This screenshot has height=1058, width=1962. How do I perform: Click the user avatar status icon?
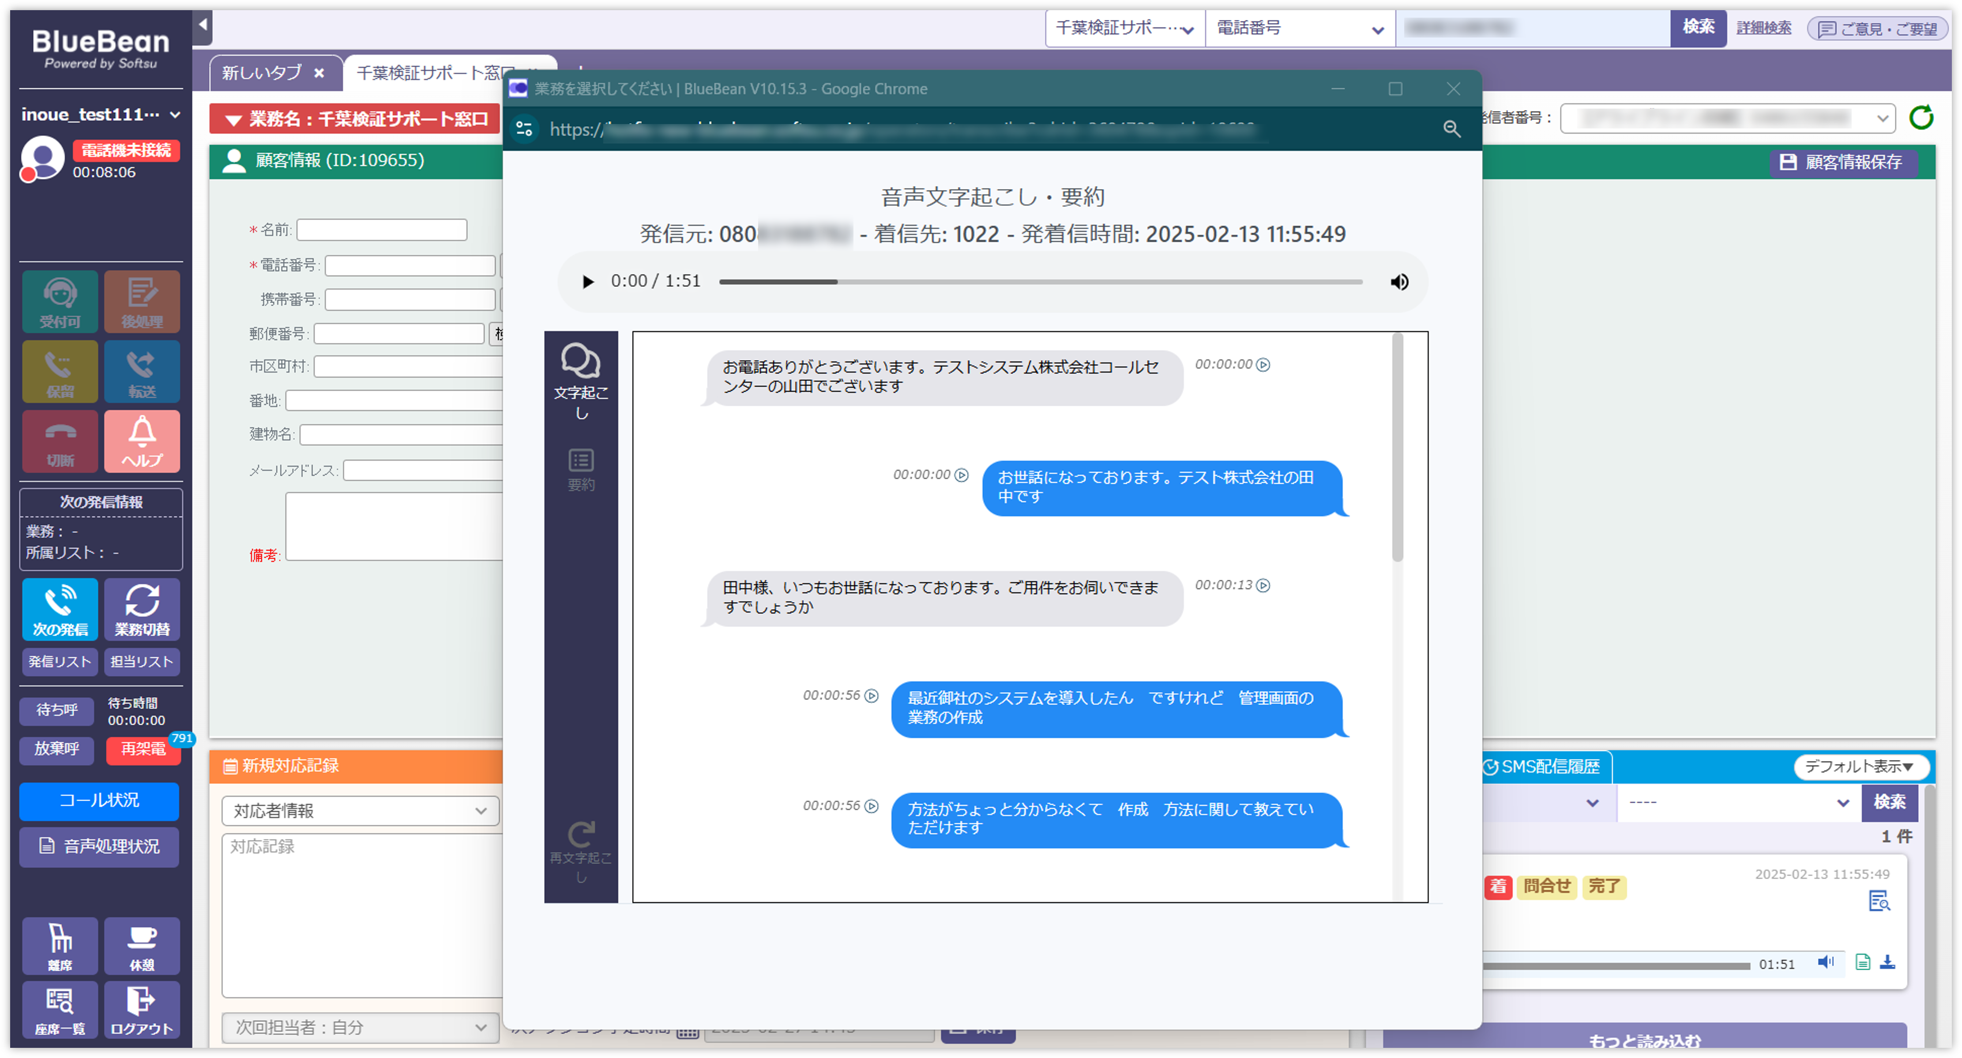point(42,158)
